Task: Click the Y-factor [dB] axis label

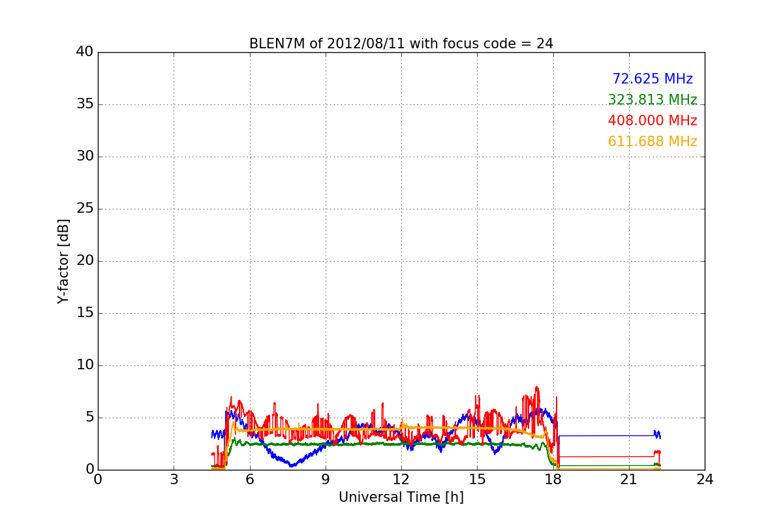Action: tap(63, 261)
